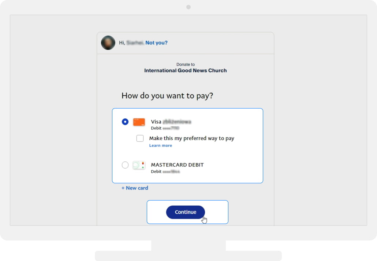Viewport: 377px width, 261px height.
Task: Select the MASTERCARD DEBIT radio button
Action: click(125, 165)
